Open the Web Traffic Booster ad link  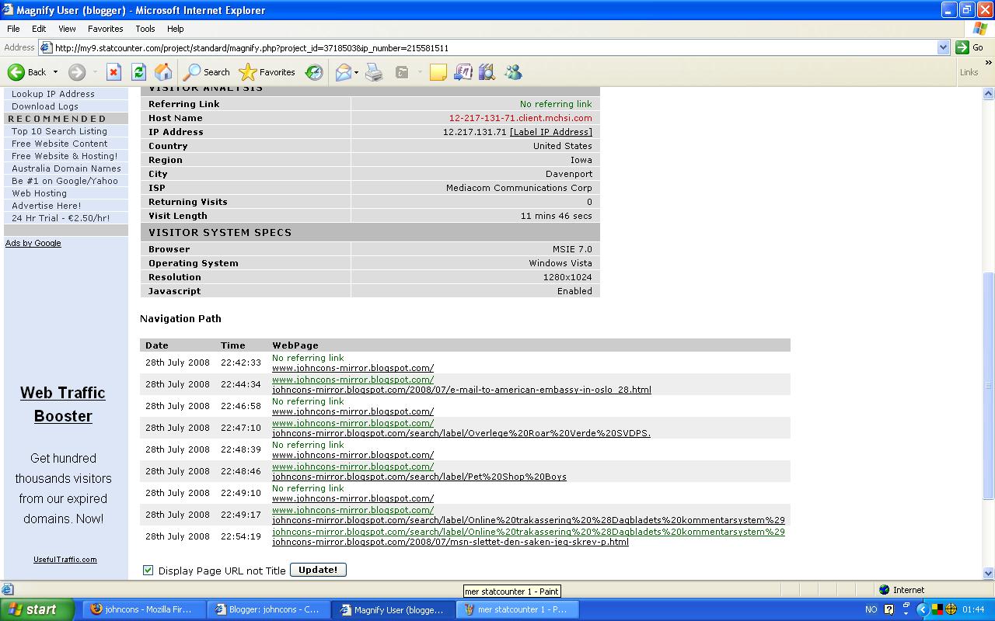pyautogui.click(x=63, y=404)
